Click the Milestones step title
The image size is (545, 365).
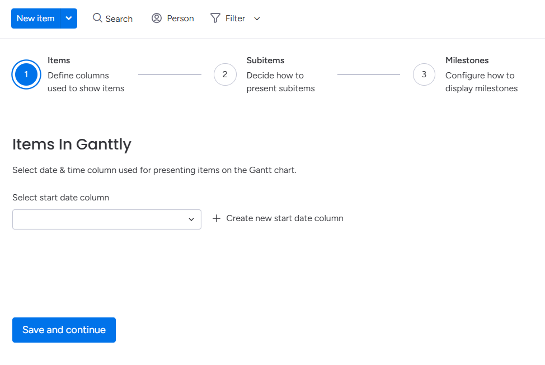(467, 60)
